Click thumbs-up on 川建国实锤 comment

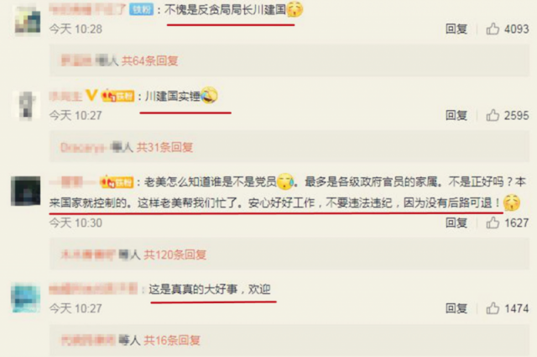point(493,115)
